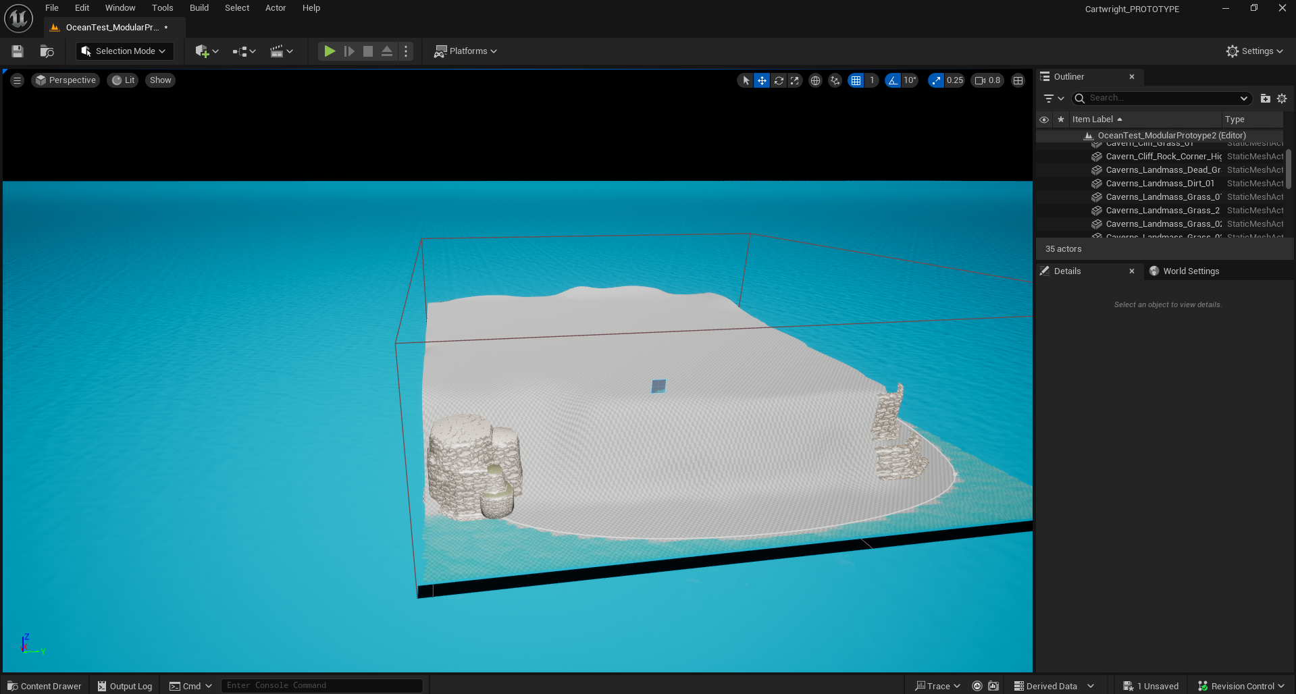Click the console command input field
Image resolution: width=1296 pixels, height=694 pixels.
coord(322,686)
